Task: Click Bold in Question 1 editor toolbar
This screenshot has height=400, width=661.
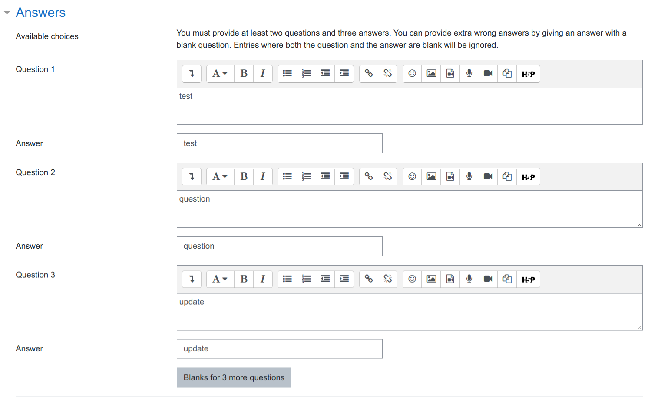Action: pos(244,74)
